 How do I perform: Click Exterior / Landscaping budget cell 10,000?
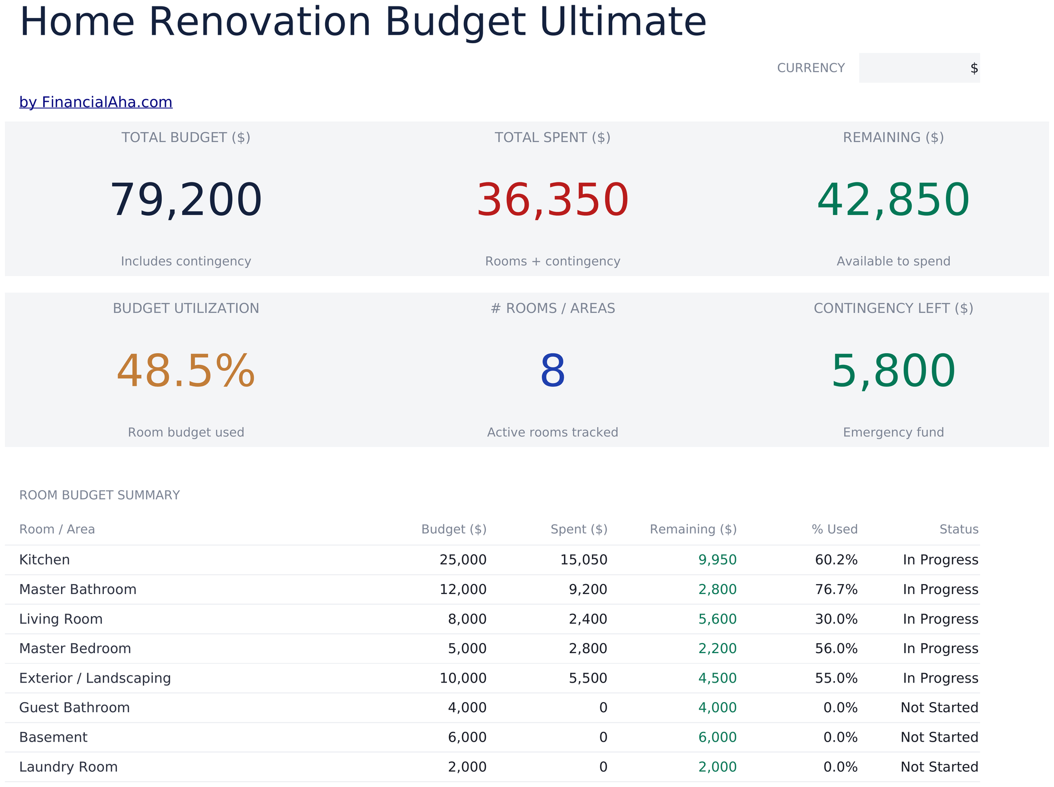click(463, 678)
